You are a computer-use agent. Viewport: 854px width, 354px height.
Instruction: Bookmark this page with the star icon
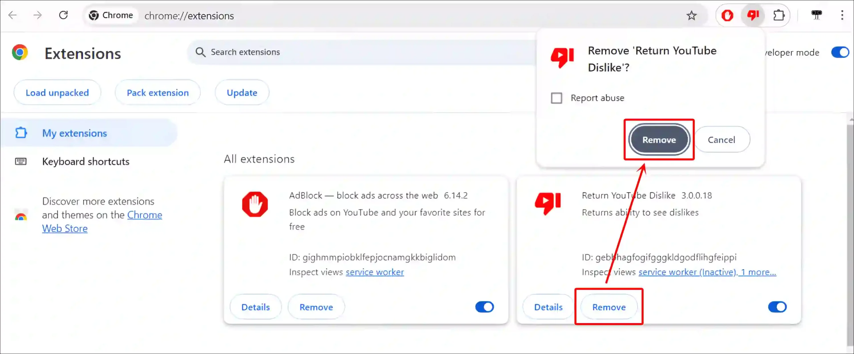(692, 15)
